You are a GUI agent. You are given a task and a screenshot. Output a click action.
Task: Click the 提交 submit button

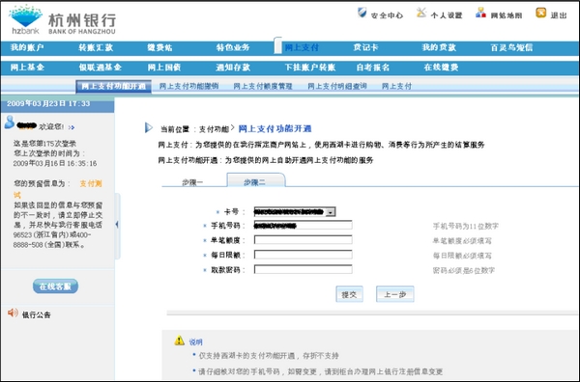349,294
